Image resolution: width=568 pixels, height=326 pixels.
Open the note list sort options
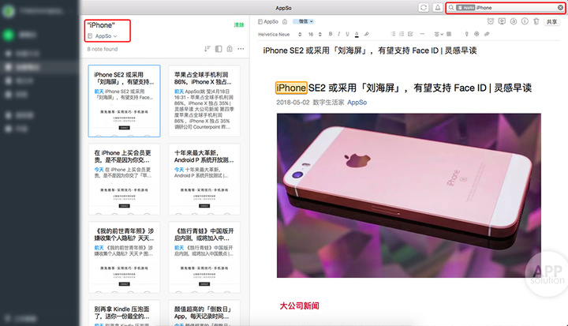pos(207,49)
